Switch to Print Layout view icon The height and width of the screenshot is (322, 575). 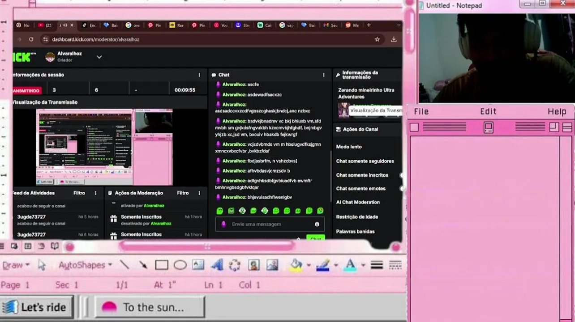click(x=28, y=246)
